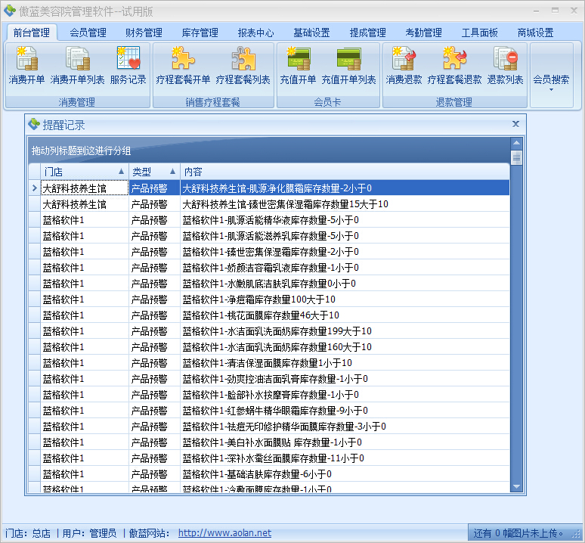Expand the 会员搜索 dropdown
Screen dimensions: 585x543
tap(551, 82)
